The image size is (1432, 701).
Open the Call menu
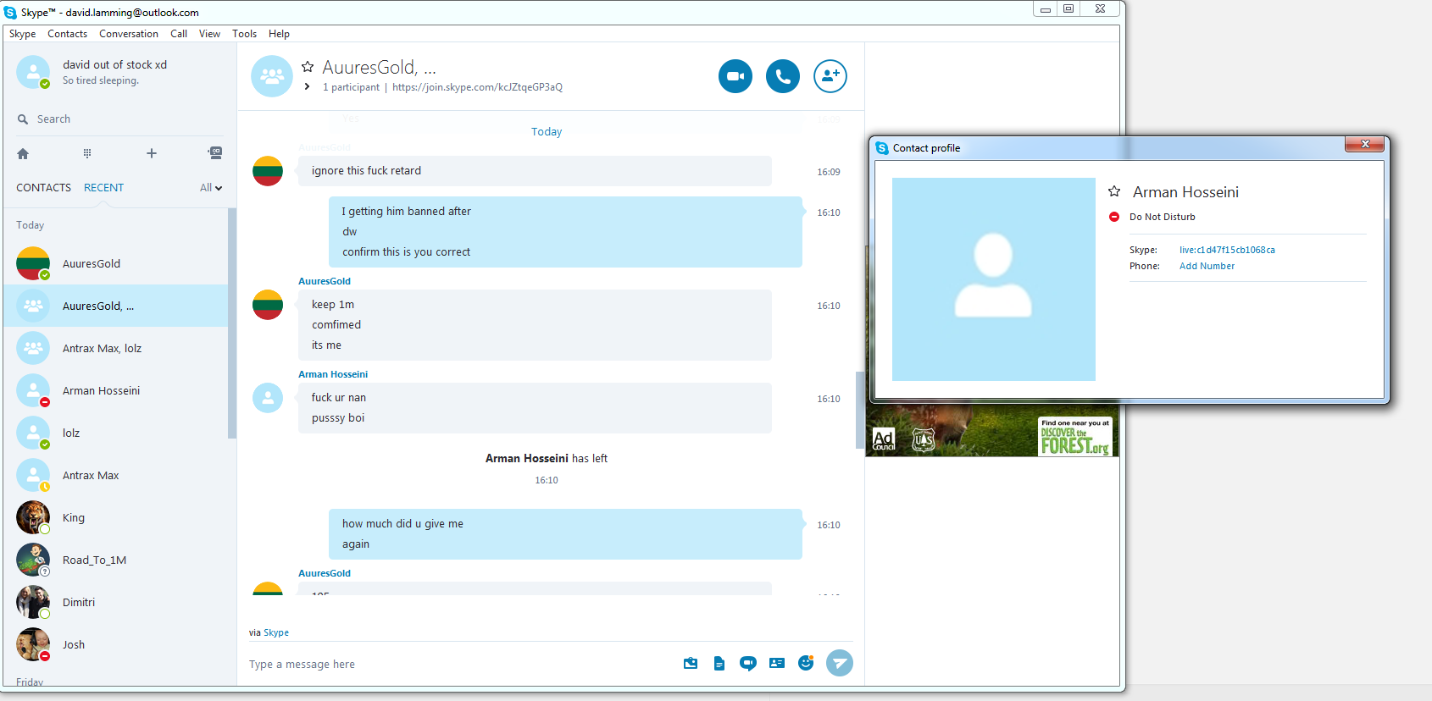[x=179, y=34]
